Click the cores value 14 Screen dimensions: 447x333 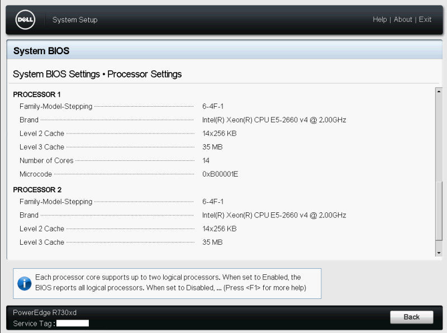pyautogui.click(x=206, y=160)
